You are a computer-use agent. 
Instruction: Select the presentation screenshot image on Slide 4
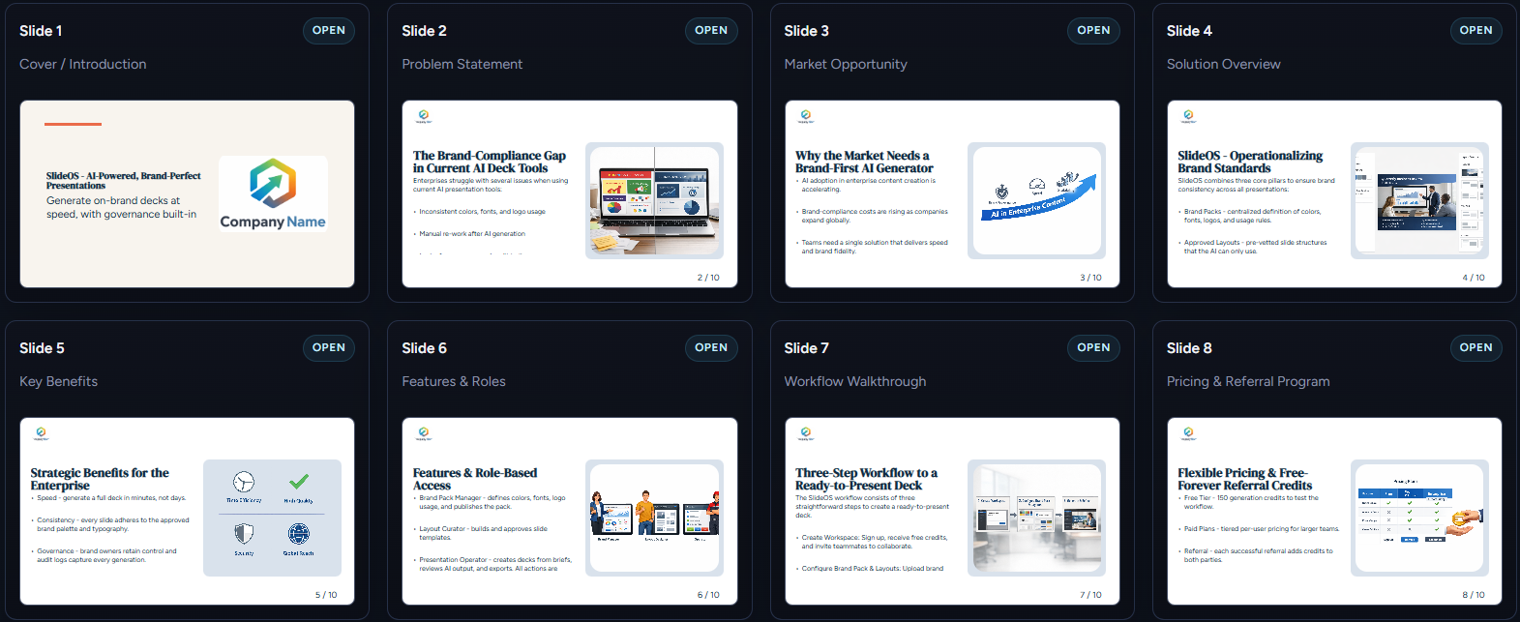click(1419, 201)
